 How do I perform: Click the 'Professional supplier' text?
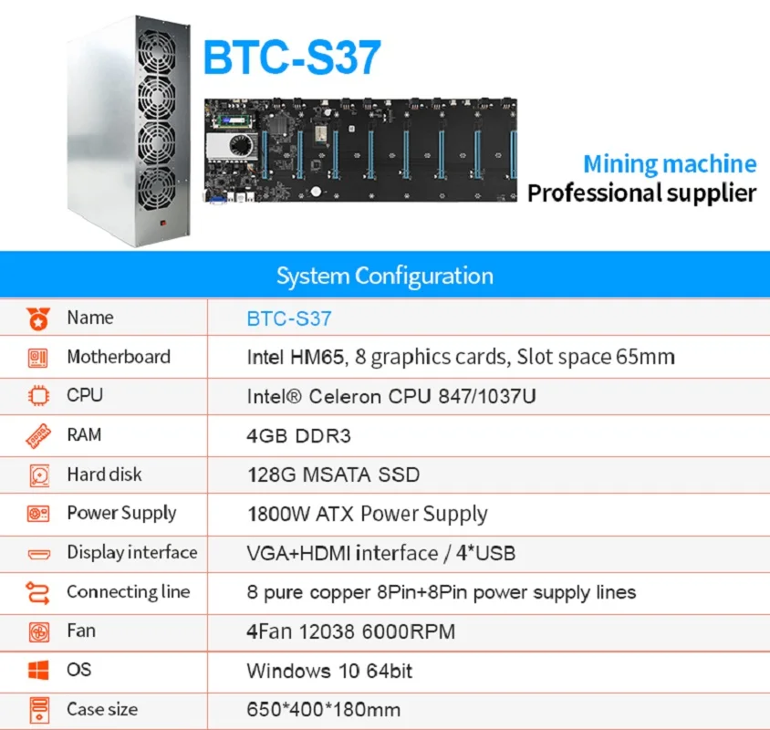642,193
